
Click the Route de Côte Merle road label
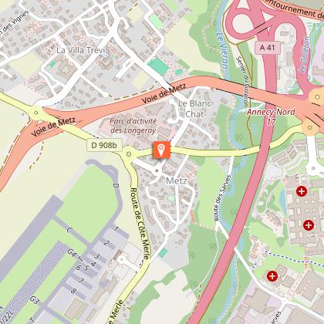coord(140,224)
